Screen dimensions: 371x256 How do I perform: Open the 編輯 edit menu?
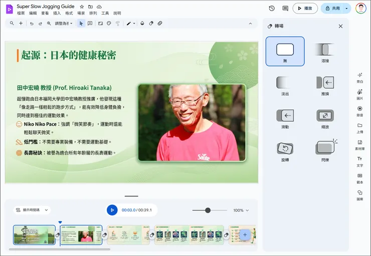click(33, 13)
